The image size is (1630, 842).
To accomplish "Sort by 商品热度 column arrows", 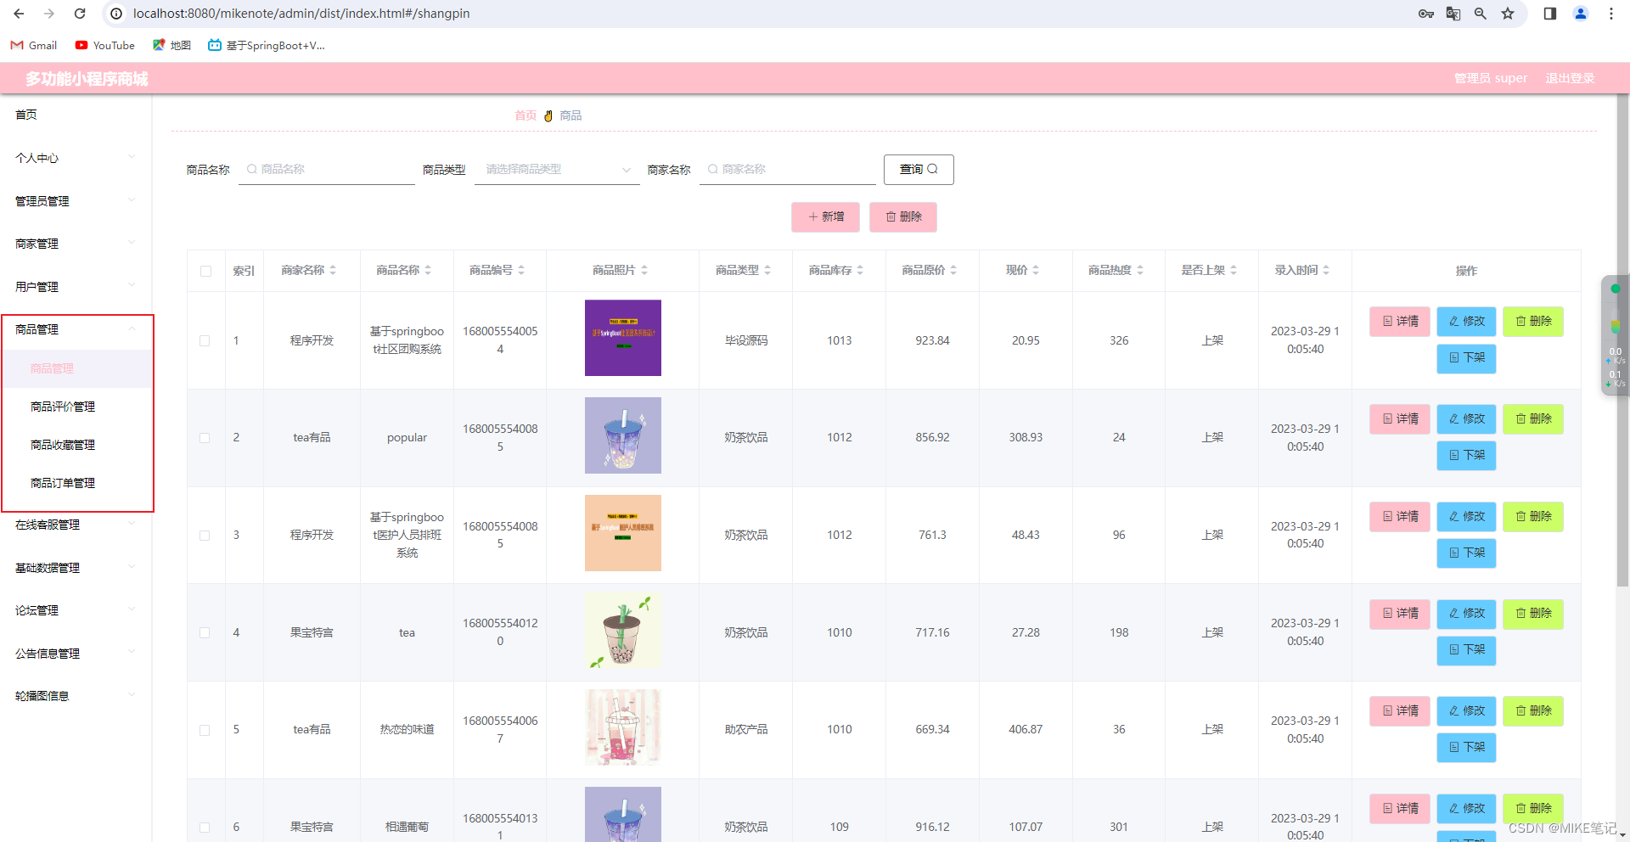I will 1140,271.
